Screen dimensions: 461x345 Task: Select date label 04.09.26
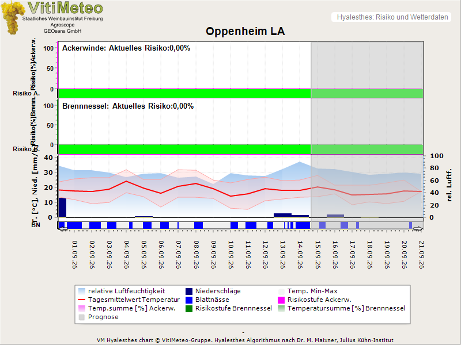(x=127, y=254)
